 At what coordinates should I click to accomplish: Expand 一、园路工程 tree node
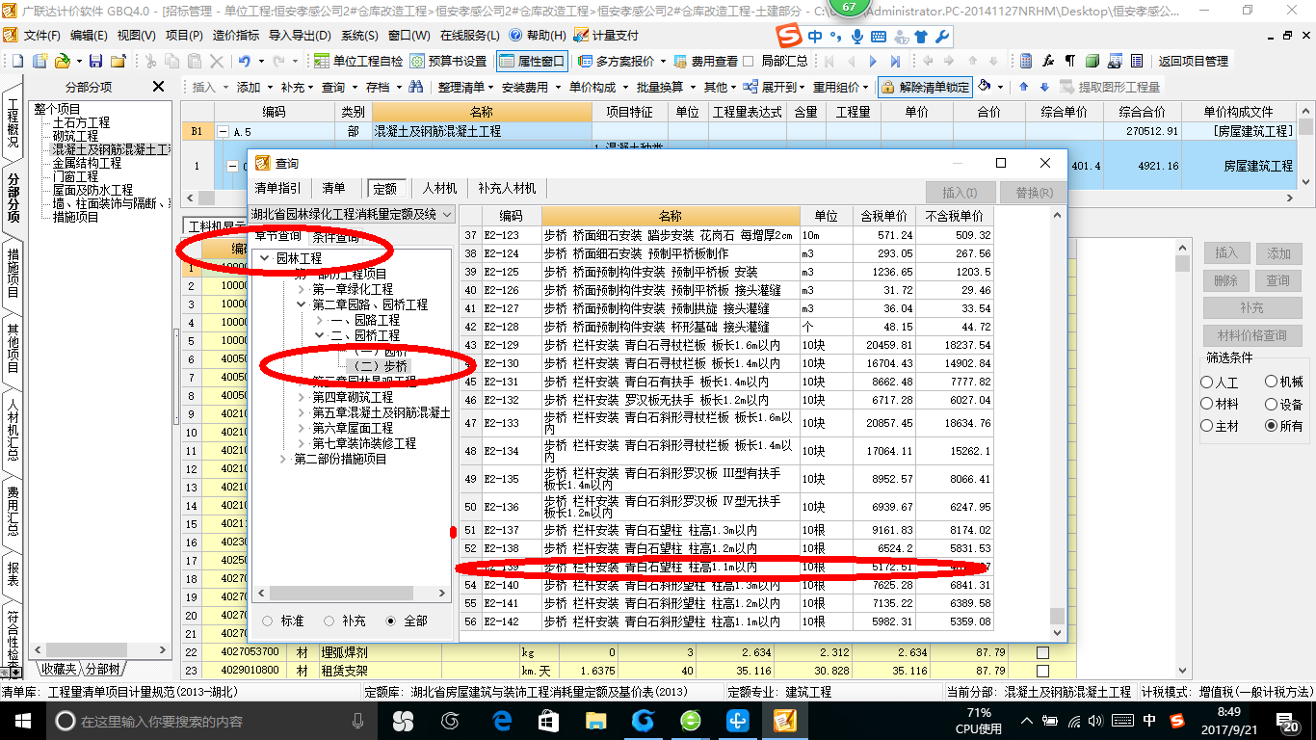(x=320, y=320)
